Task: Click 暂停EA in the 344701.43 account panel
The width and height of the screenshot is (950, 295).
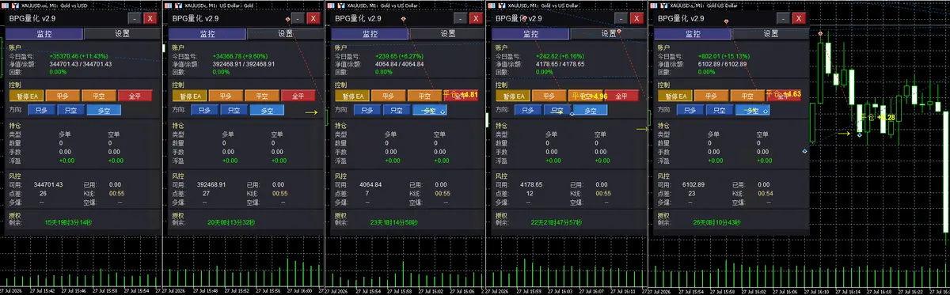Action: (26, 96)
